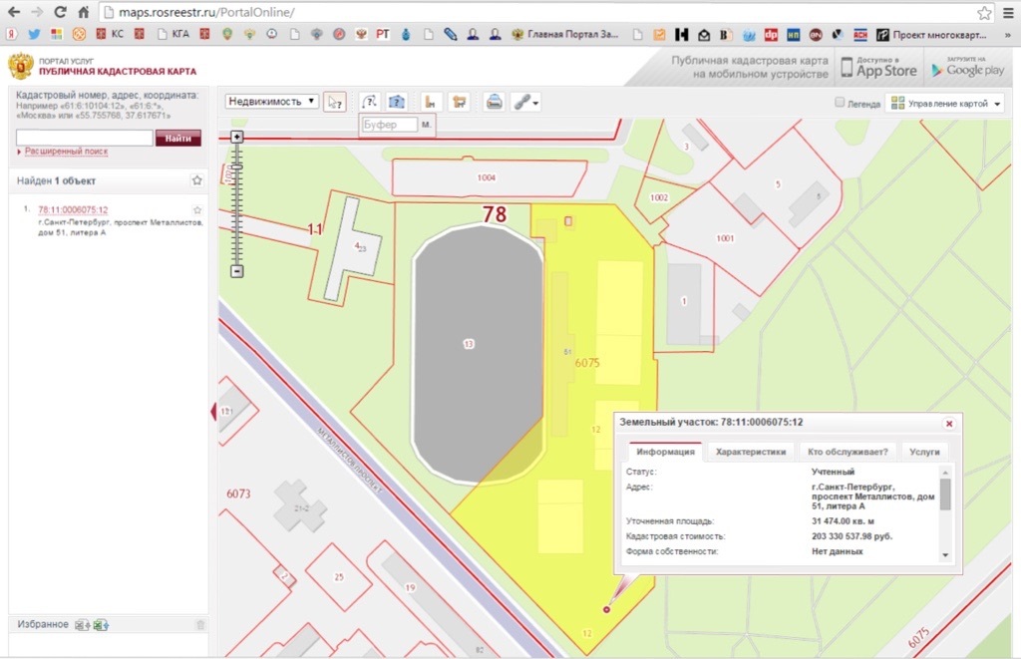Click the star next to 'Найден 1 объект'
Screen dimensions: 1021x659
point(197,180)
